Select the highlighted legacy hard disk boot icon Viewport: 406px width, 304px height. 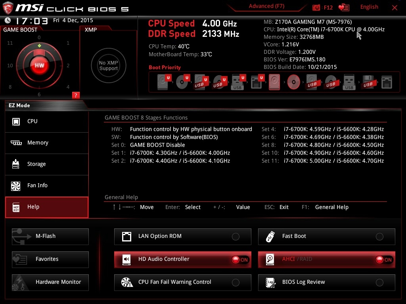click(x=274, y=82)
